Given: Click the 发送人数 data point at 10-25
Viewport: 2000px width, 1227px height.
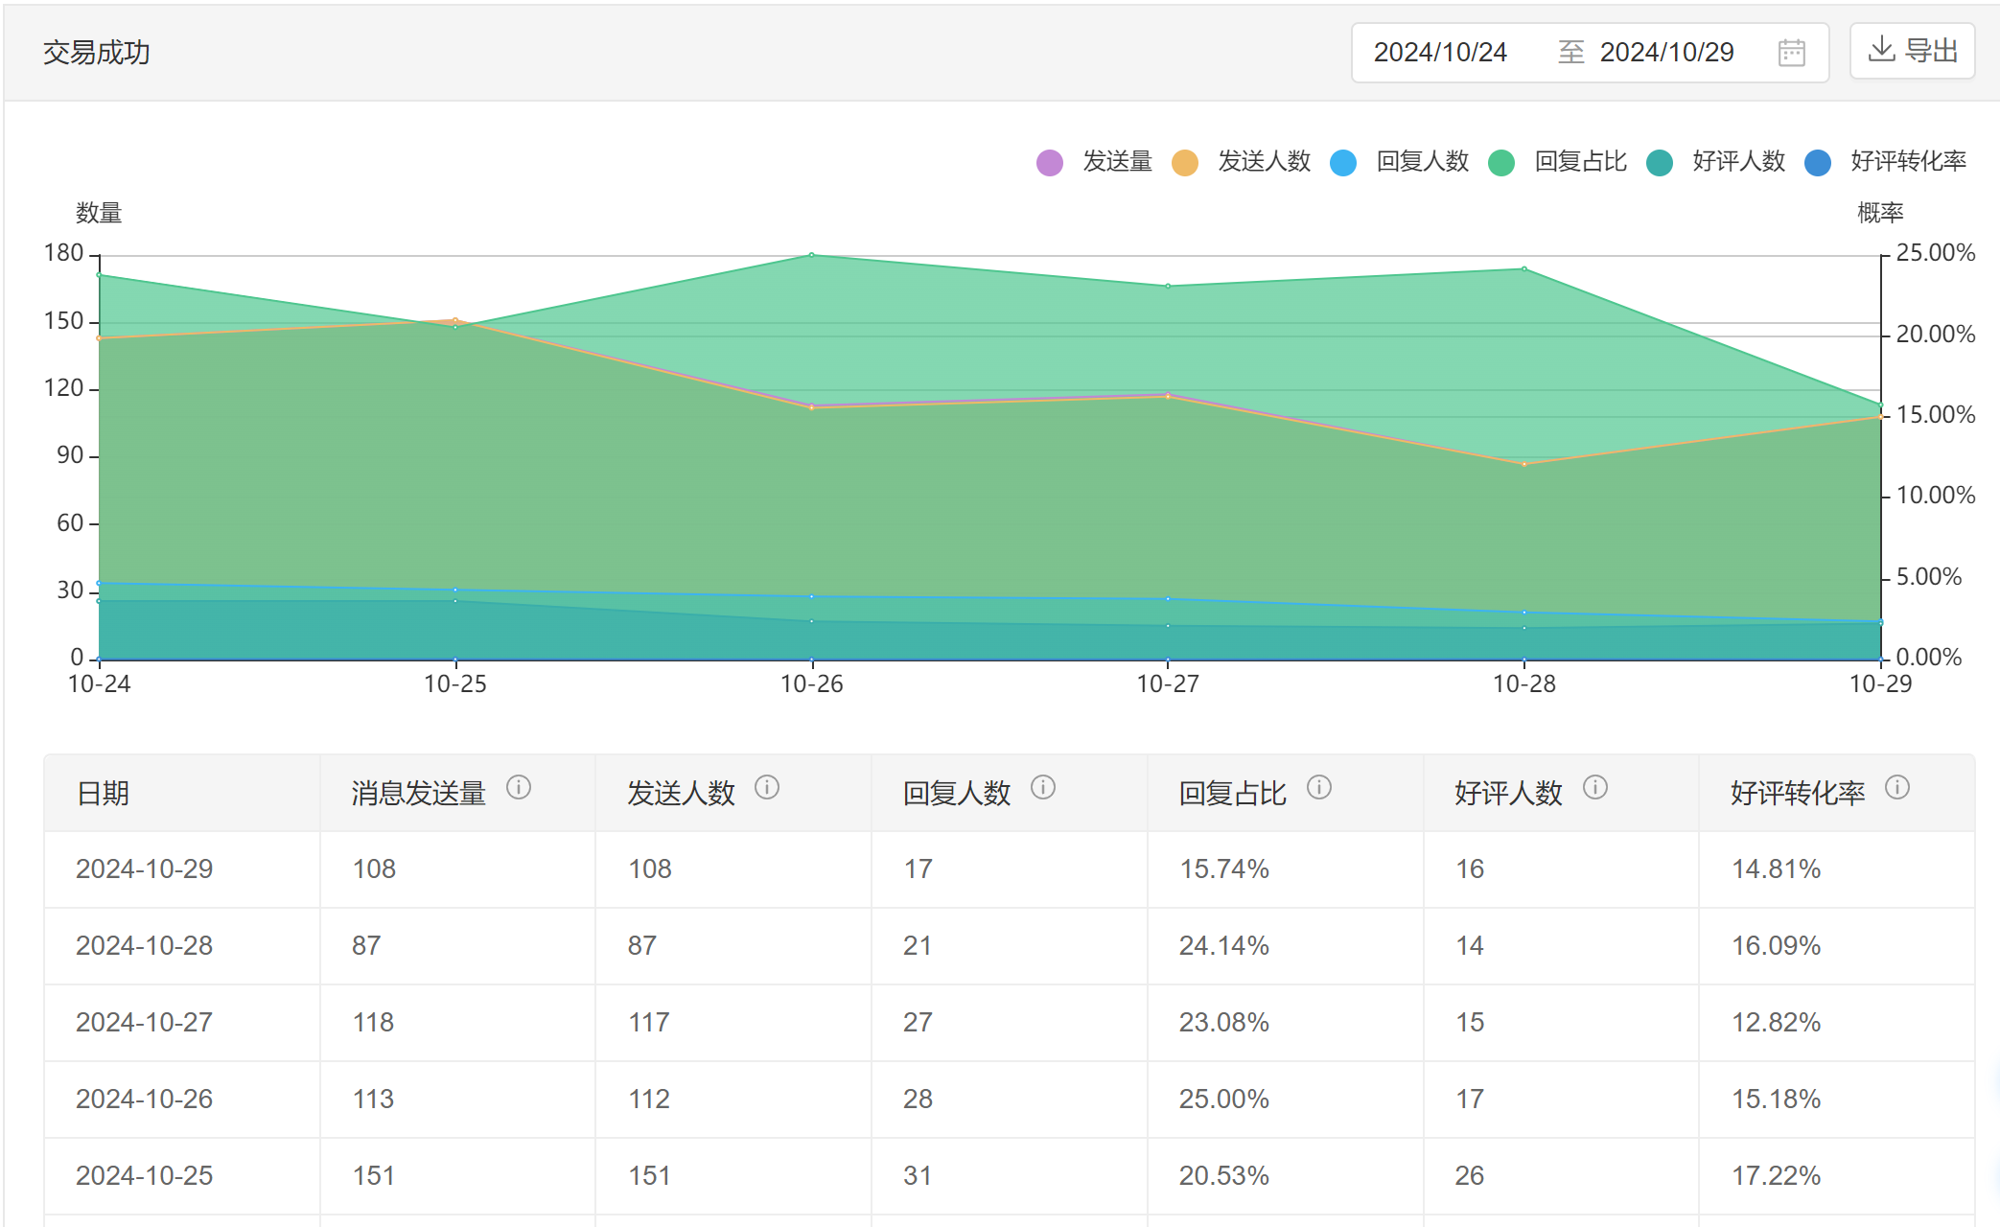Looking at the screenshot, I should 455,321.
